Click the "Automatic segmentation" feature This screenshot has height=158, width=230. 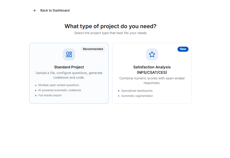click(137, 96)
